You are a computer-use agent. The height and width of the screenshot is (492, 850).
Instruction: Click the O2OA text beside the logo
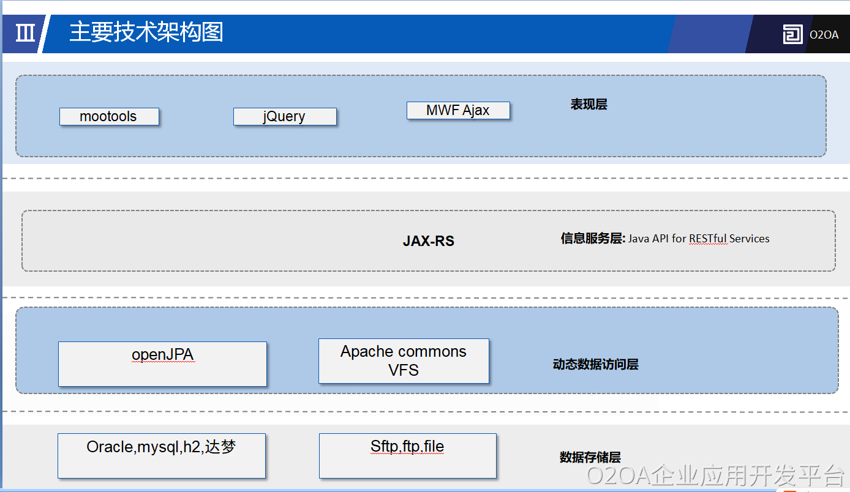[824, 35]
